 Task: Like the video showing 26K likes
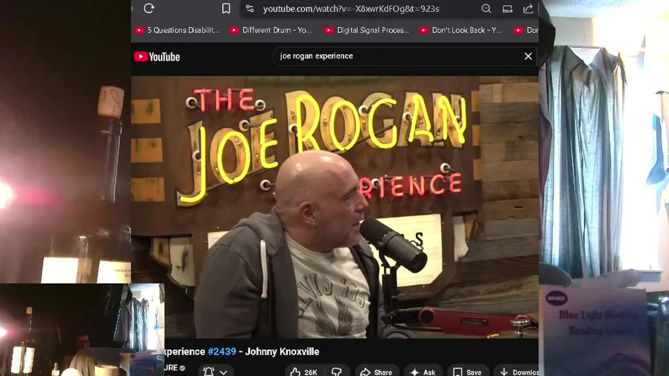tap(304, 372)
